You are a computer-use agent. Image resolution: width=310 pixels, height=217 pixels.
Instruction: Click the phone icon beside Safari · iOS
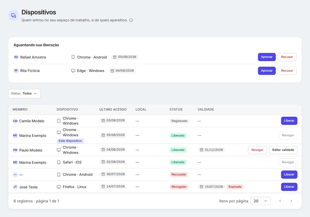59,162
